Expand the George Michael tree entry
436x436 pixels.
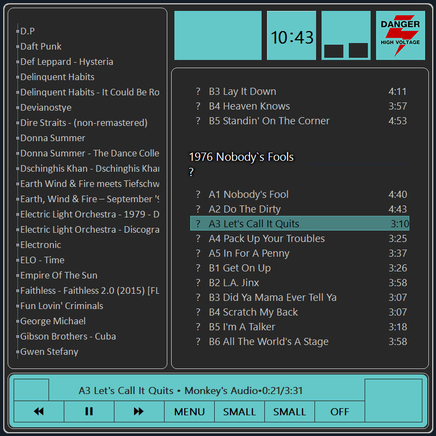click(18, 322)
